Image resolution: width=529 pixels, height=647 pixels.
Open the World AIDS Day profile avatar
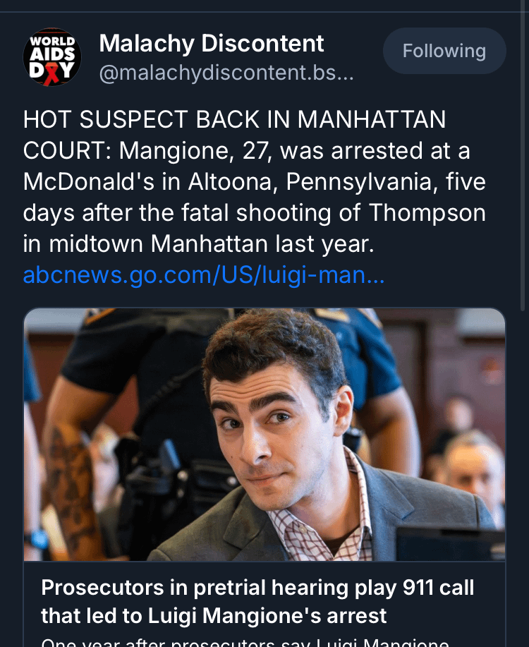coord(52,57)
